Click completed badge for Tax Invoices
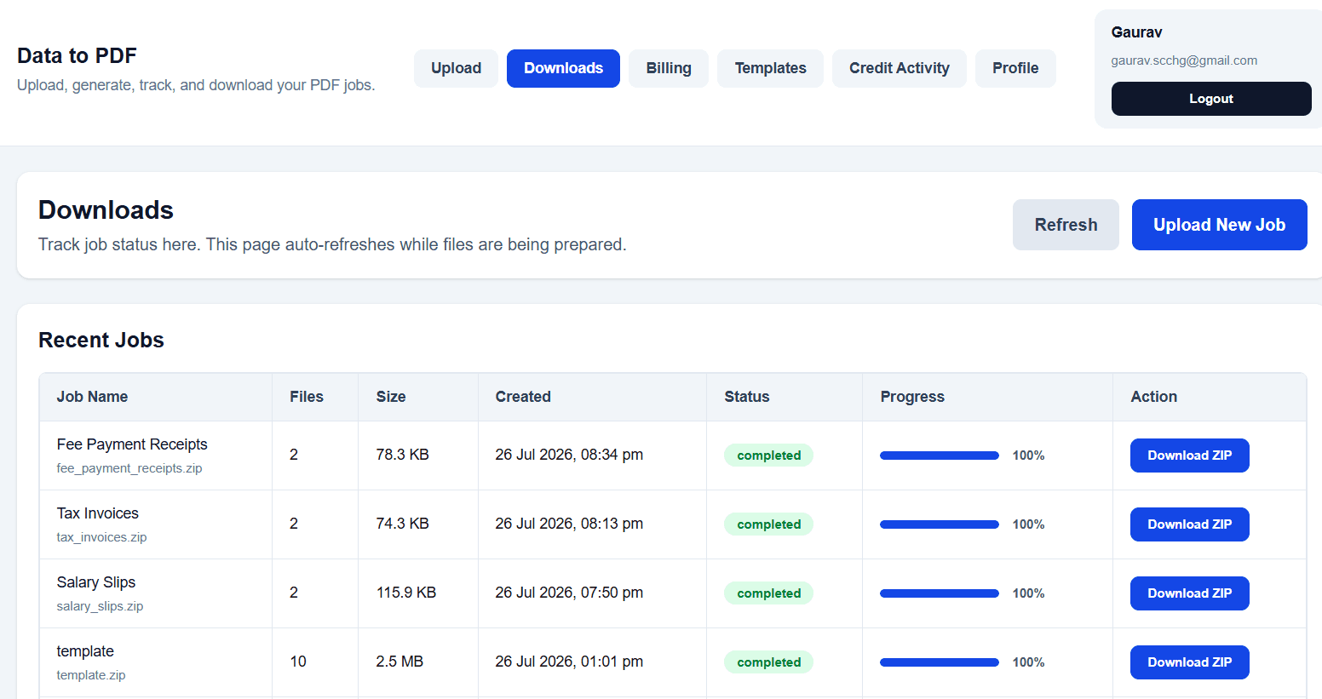 (x=768, y=524)
